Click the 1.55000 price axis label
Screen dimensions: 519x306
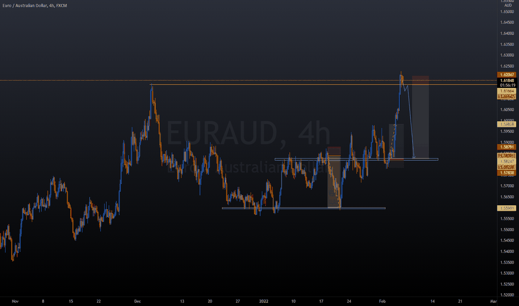coord(507,230)
